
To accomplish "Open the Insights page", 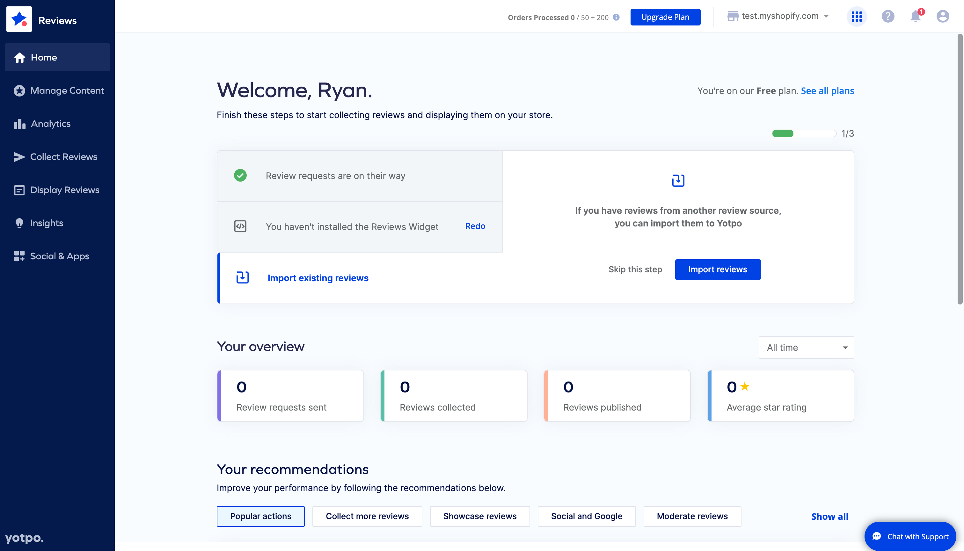I will pos(57,223).
